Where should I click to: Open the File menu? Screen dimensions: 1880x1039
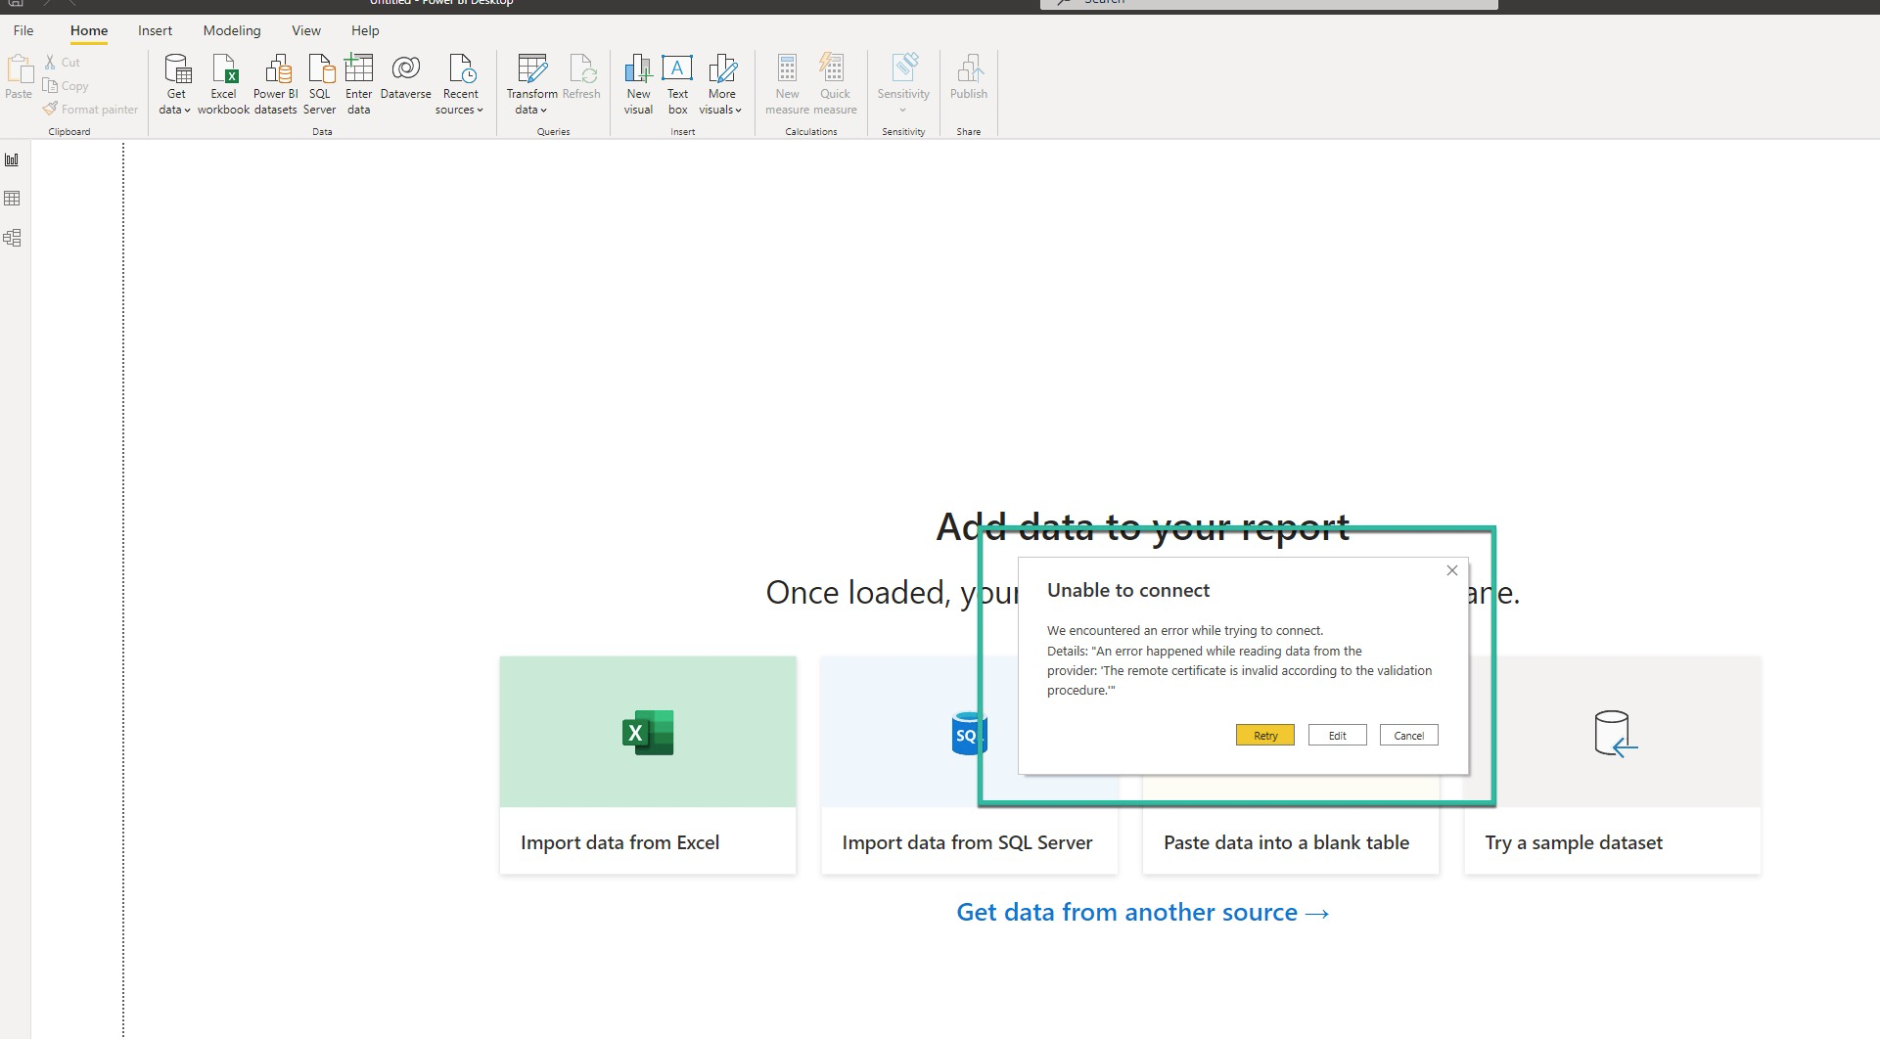[x=23, y=30]
